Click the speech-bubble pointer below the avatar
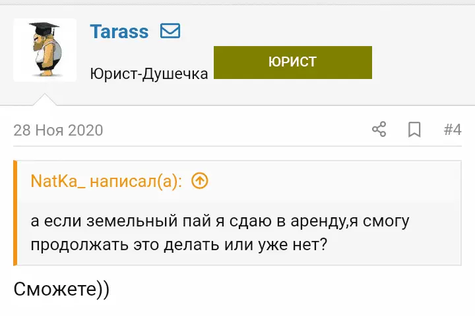475x316 pixels. click(x=45, y=99)
